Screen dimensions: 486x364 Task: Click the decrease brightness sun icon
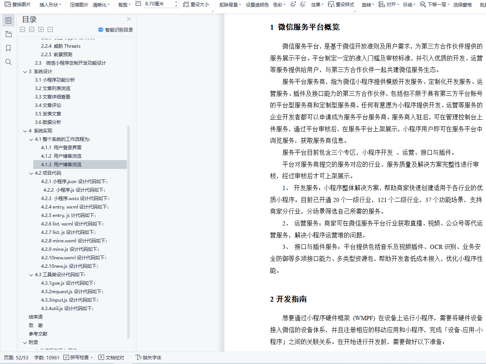pos(303,5)
